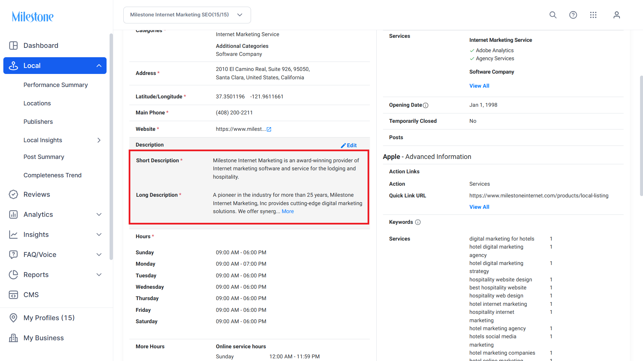643x361 pixels.
Task: Open the website URL link
Action: [x=241, y=129]
